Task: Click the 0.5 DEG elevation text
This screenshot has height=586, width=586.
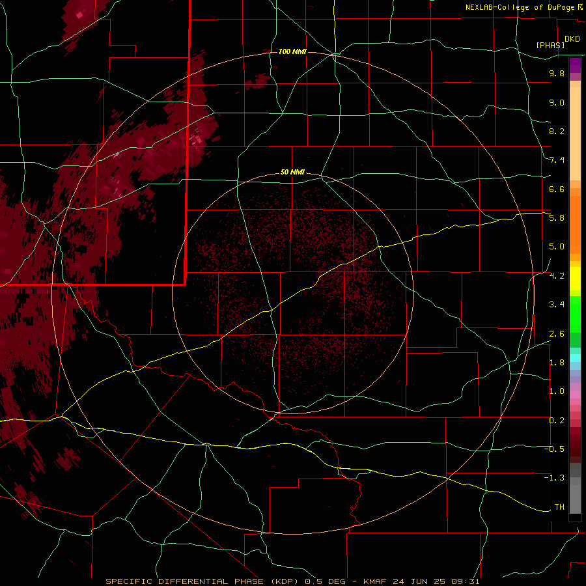Action: point(326,581)
